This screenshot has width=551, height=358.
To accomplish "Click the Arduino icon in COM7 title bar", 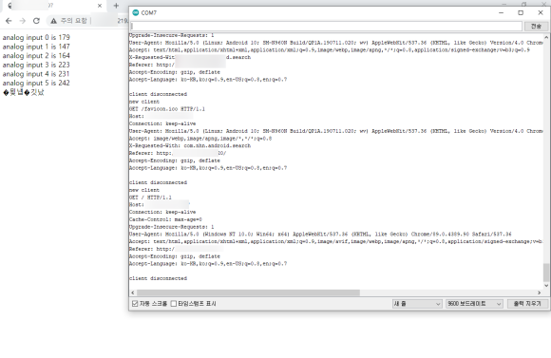I will 136,12.
